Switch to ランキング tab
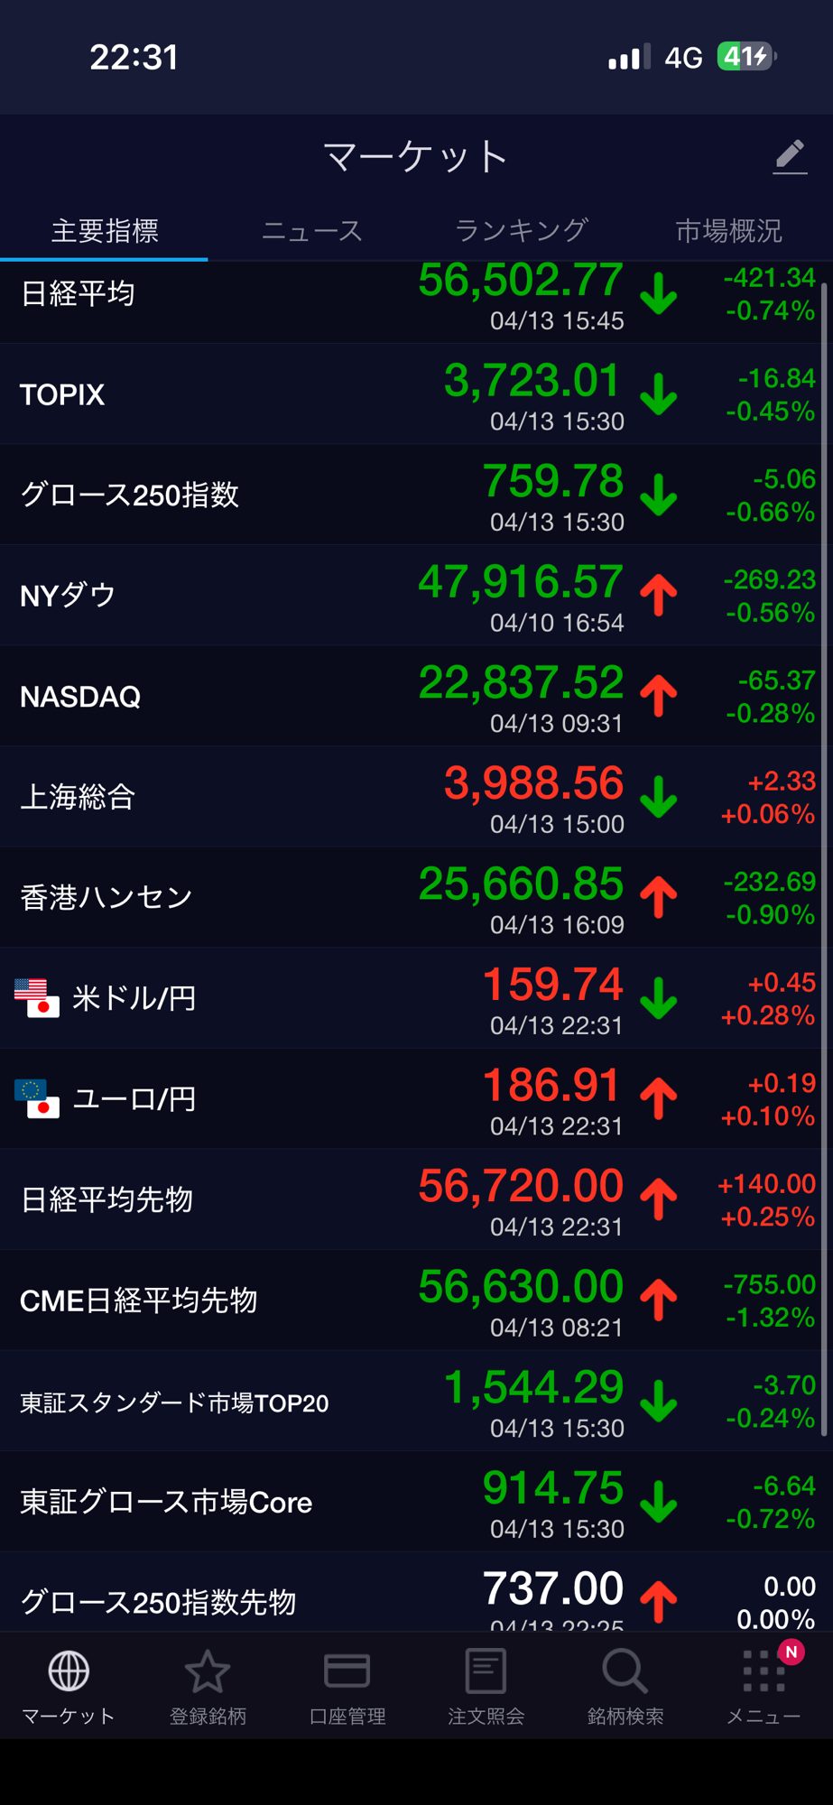This screenshot has width=833, height=1805. tap(521, 231)
